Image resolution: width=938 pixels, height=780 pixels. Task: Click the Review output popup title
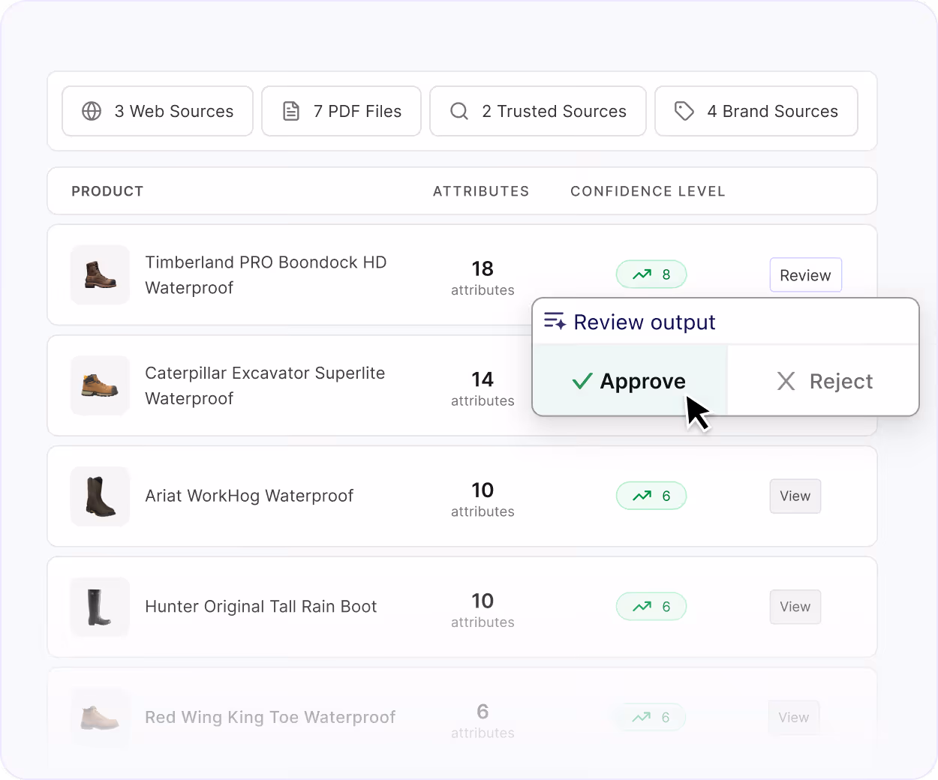[644, 322]
